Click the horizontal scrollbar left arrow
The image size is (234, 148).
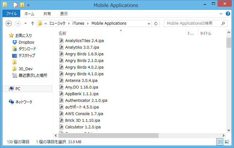pos(56,135)
